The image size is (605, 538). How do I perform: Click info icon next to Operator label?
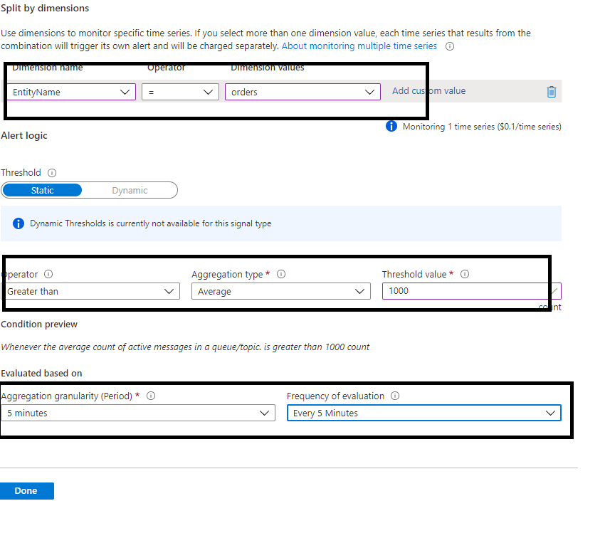tap(48, 275)
